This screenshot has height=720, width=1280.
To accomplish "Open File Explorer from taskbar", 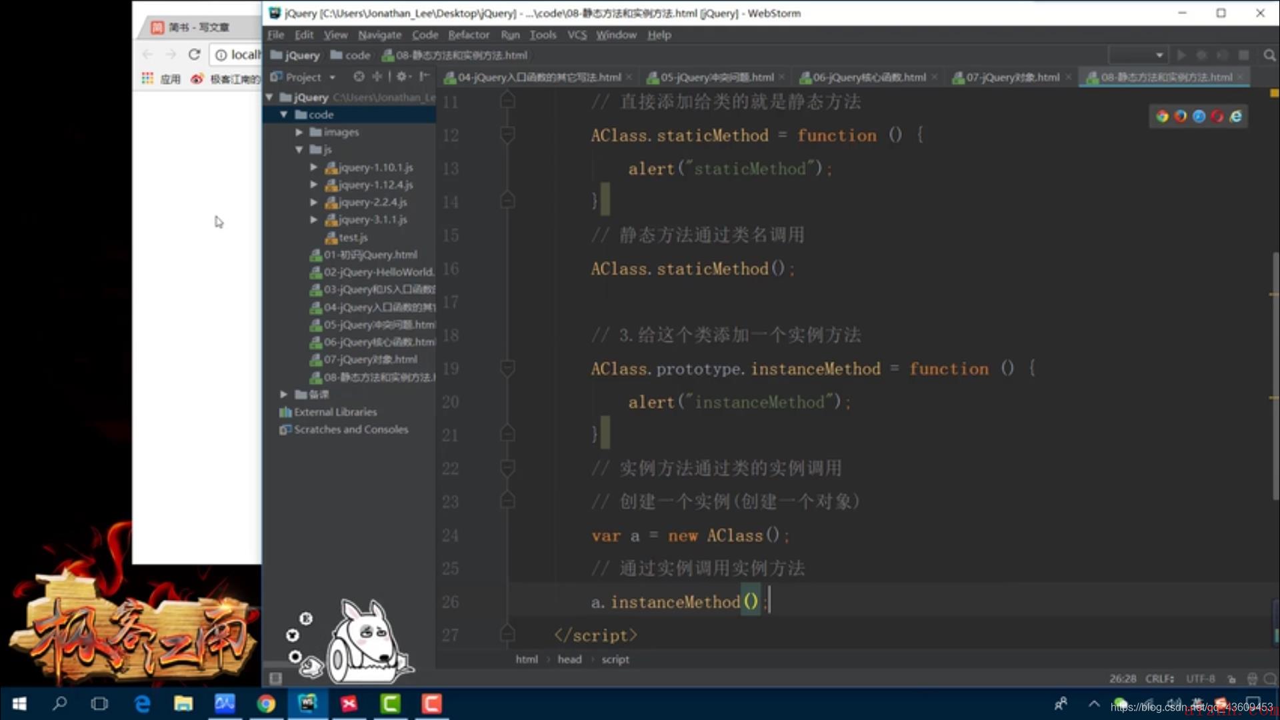I will point(183,703).
